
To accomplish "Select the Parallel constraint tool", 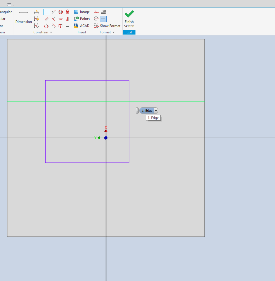I will tap(46, 19).
